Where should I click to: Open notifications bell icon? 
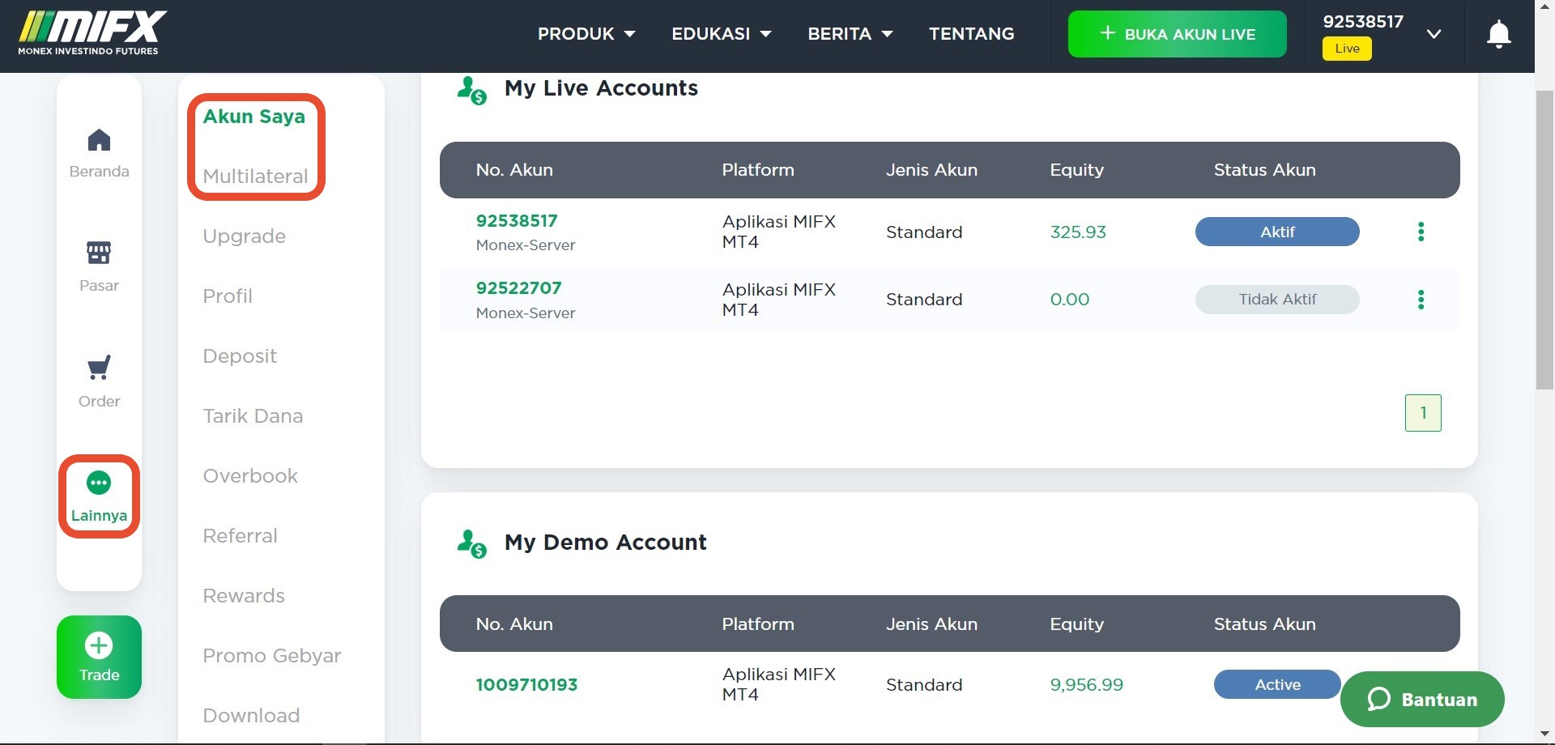pos(1499,34)
